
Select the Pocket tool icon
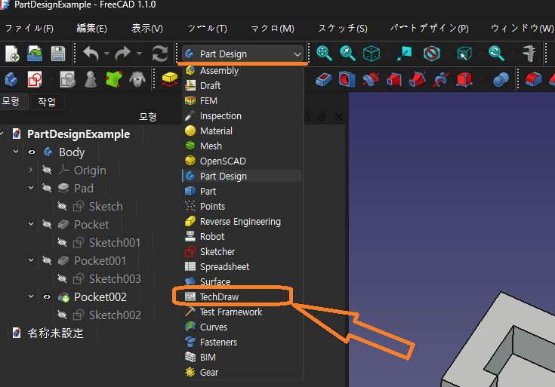(323, 80)
